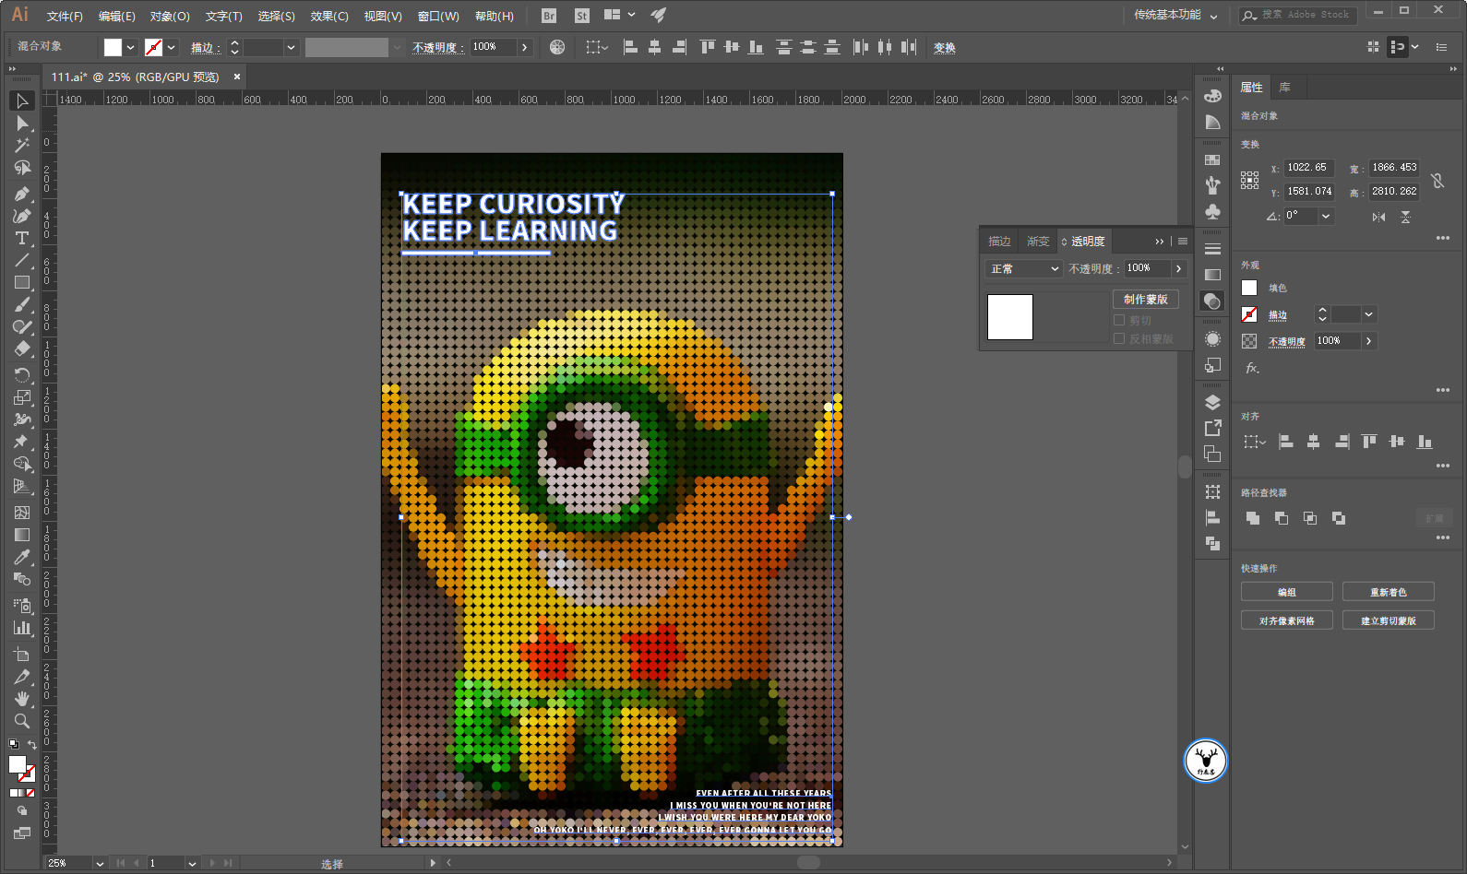Enable the 反相蒙版 (Invert Mask) checkbox
The width and height of the screenshot is (1467, 874).
click(x=1119, y=338)
